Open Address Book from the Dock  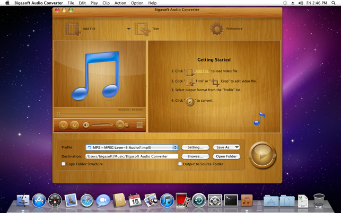pyautogui.click(x=119, y=200)
